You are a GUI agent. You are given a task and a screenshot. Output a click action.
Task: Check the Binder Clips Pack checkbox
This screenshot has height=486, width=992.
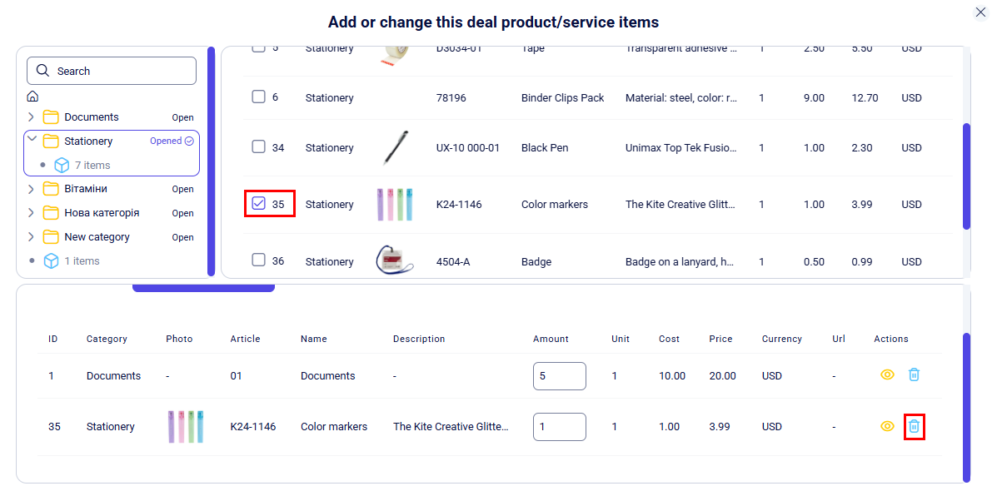point(259,97)
